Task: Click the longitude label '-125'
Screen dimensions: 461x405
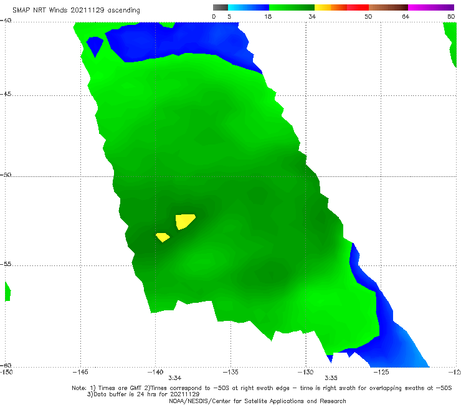Action: point(381,372)
